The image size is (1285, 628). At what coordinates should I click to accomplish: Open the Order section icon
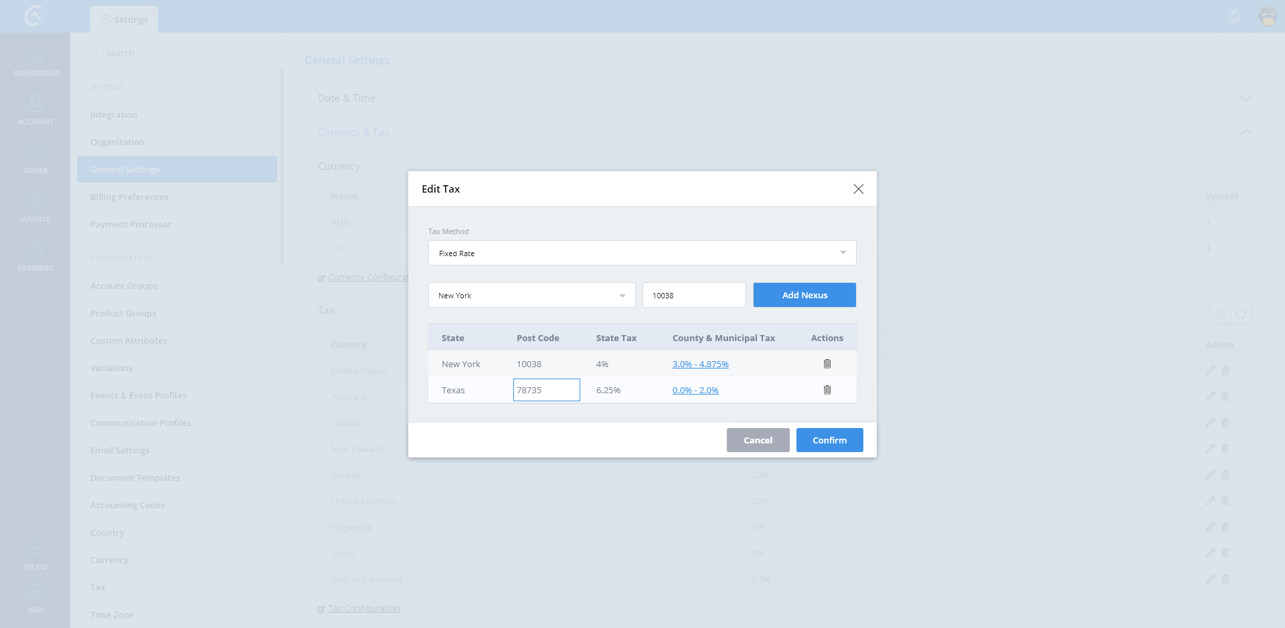[x=35, y=159]
